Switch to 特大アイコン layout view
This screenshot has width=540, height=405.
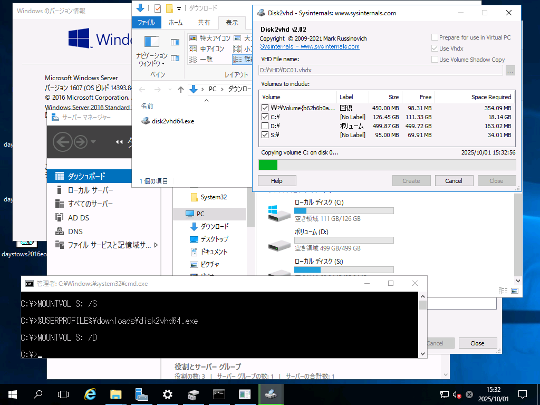[x=207, y=38]
